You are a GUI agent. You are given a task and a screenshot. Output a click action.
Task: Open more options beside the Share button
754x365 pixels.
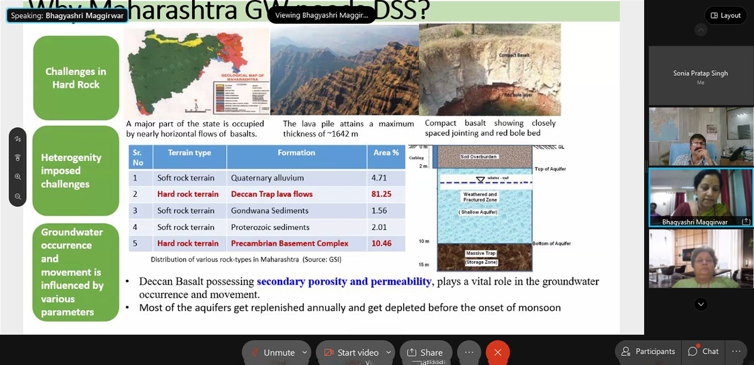point(469,352)
